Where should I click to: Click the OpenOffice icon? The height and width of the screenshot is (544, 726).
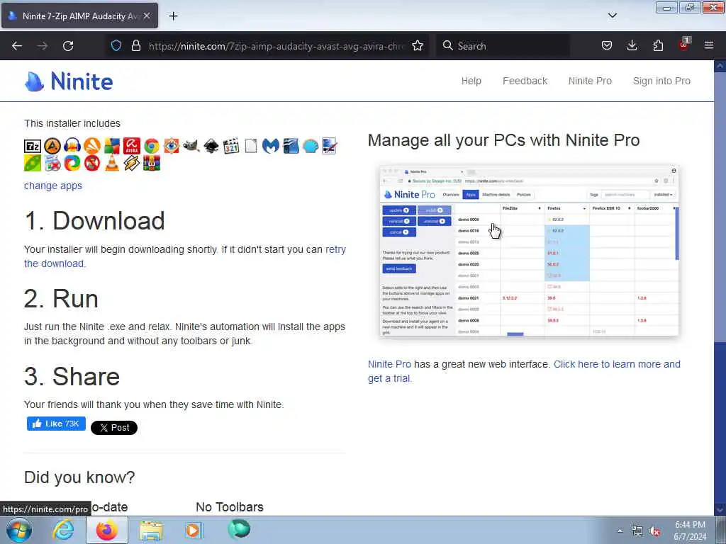[291, 146]
